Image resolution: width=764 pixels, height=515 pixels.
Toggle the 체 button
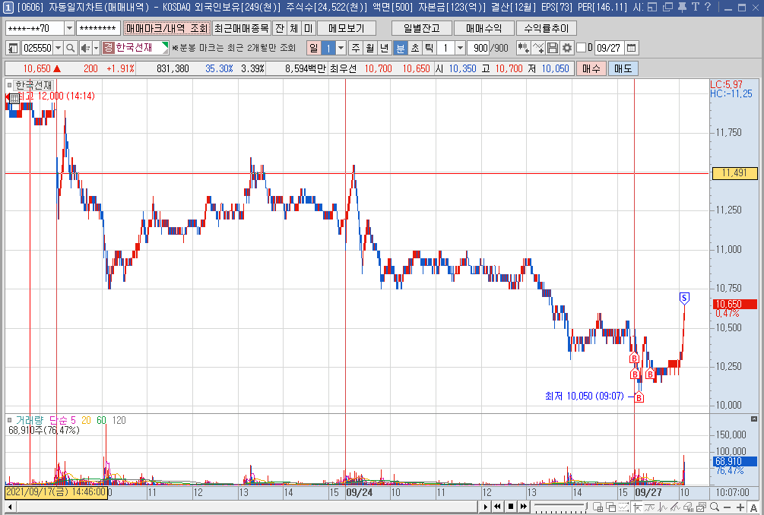(x=293, y=28)
